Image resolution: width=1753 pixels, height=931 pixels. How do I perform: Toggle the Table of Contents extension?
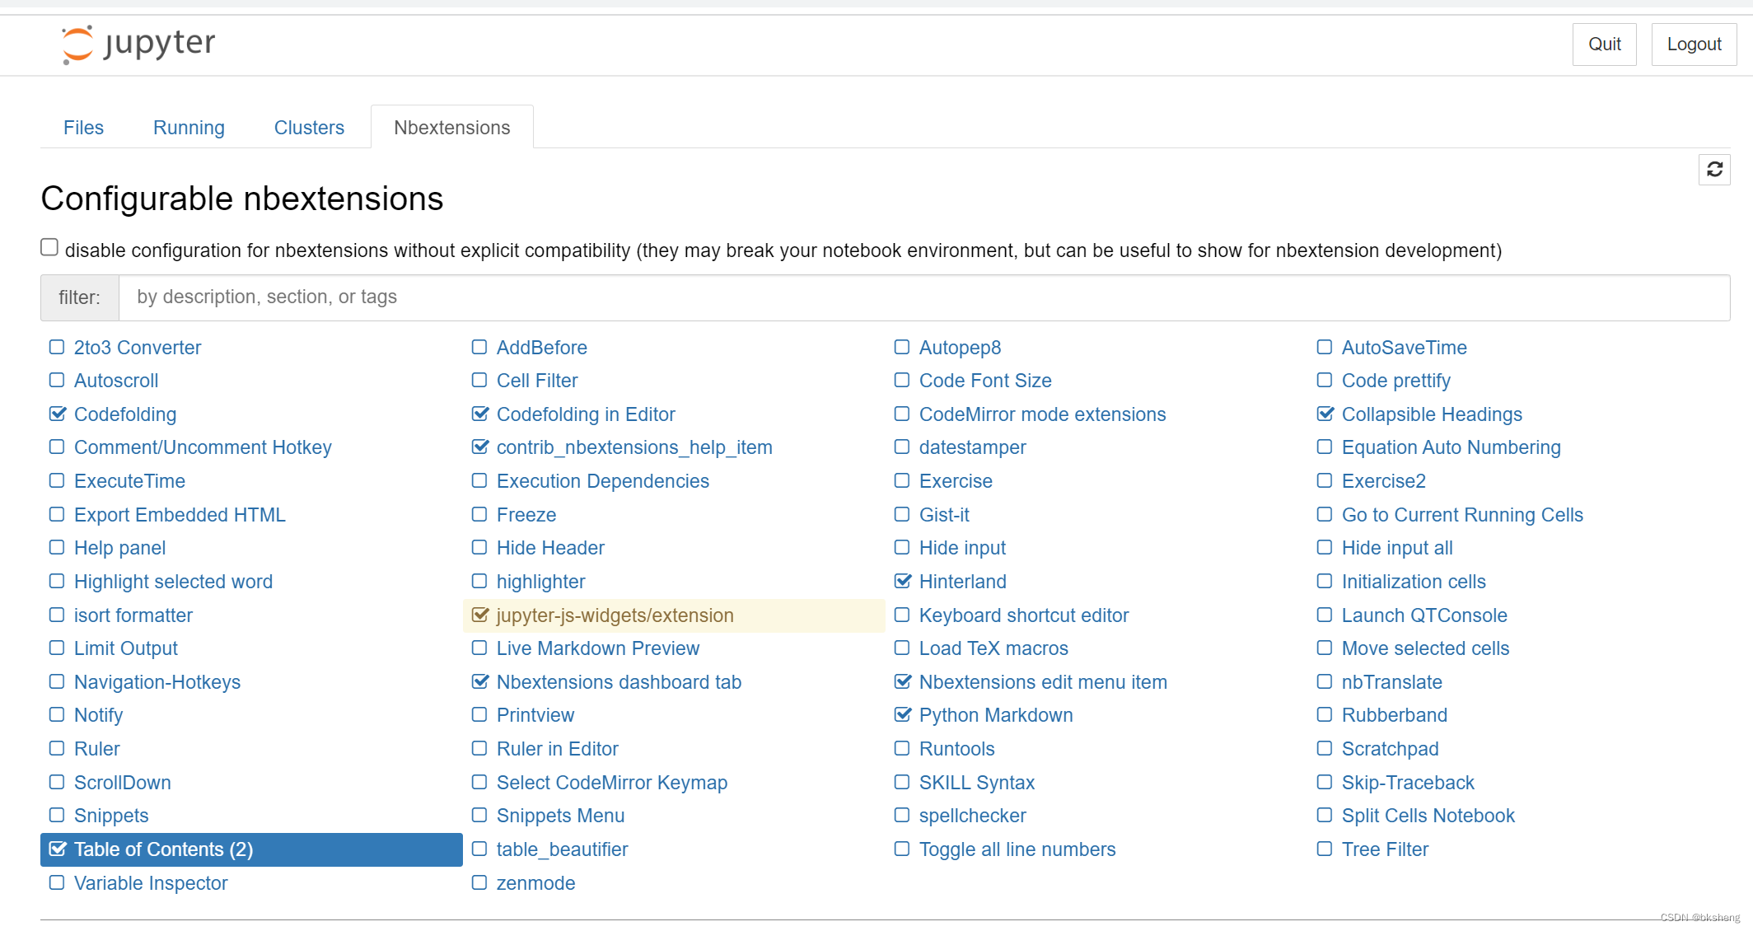coord(59,849)
